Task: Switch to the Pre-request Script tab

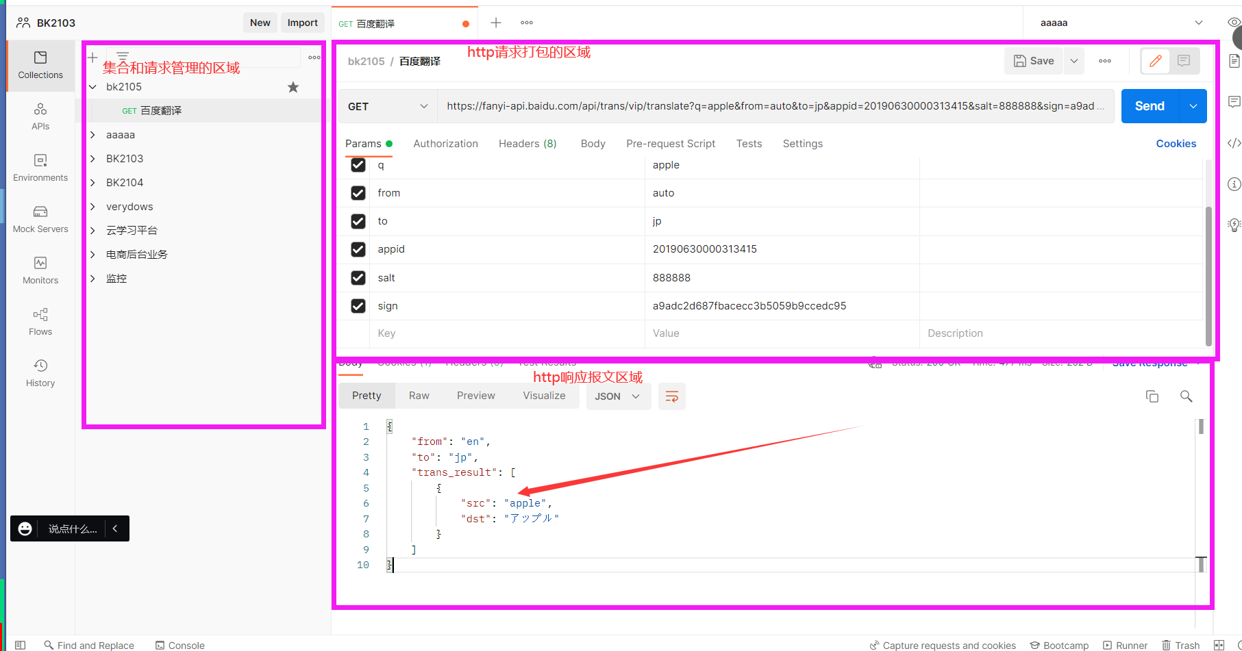Action: point(671,144)
